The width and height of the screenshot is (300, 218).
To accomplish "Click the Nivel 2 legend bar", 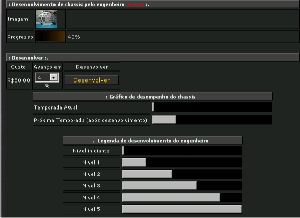I will (x=182, y=174).
